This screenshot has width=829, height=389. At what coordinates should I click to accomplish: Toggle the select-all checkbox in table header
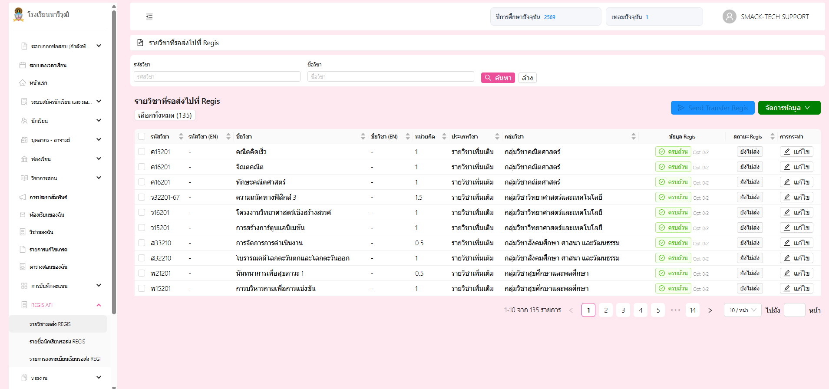click(x=142, y=136)
